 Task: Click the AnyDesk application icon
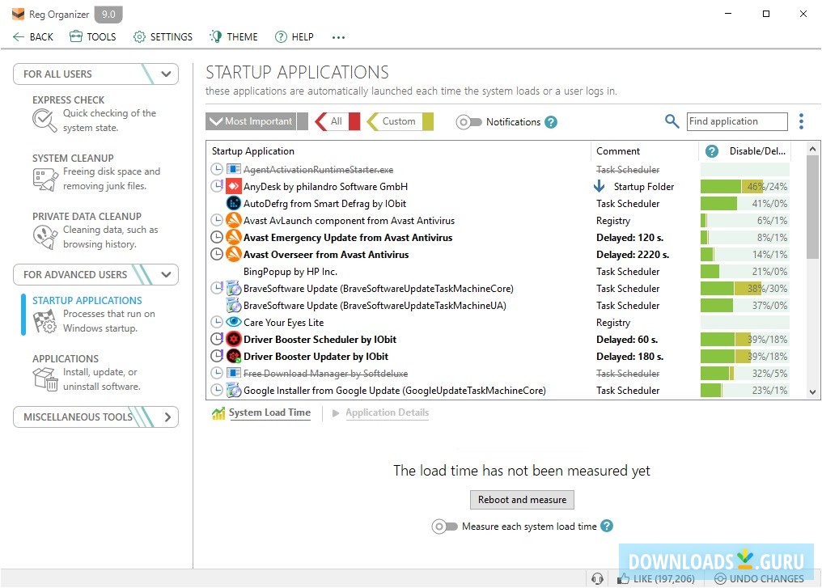(233, 186)
